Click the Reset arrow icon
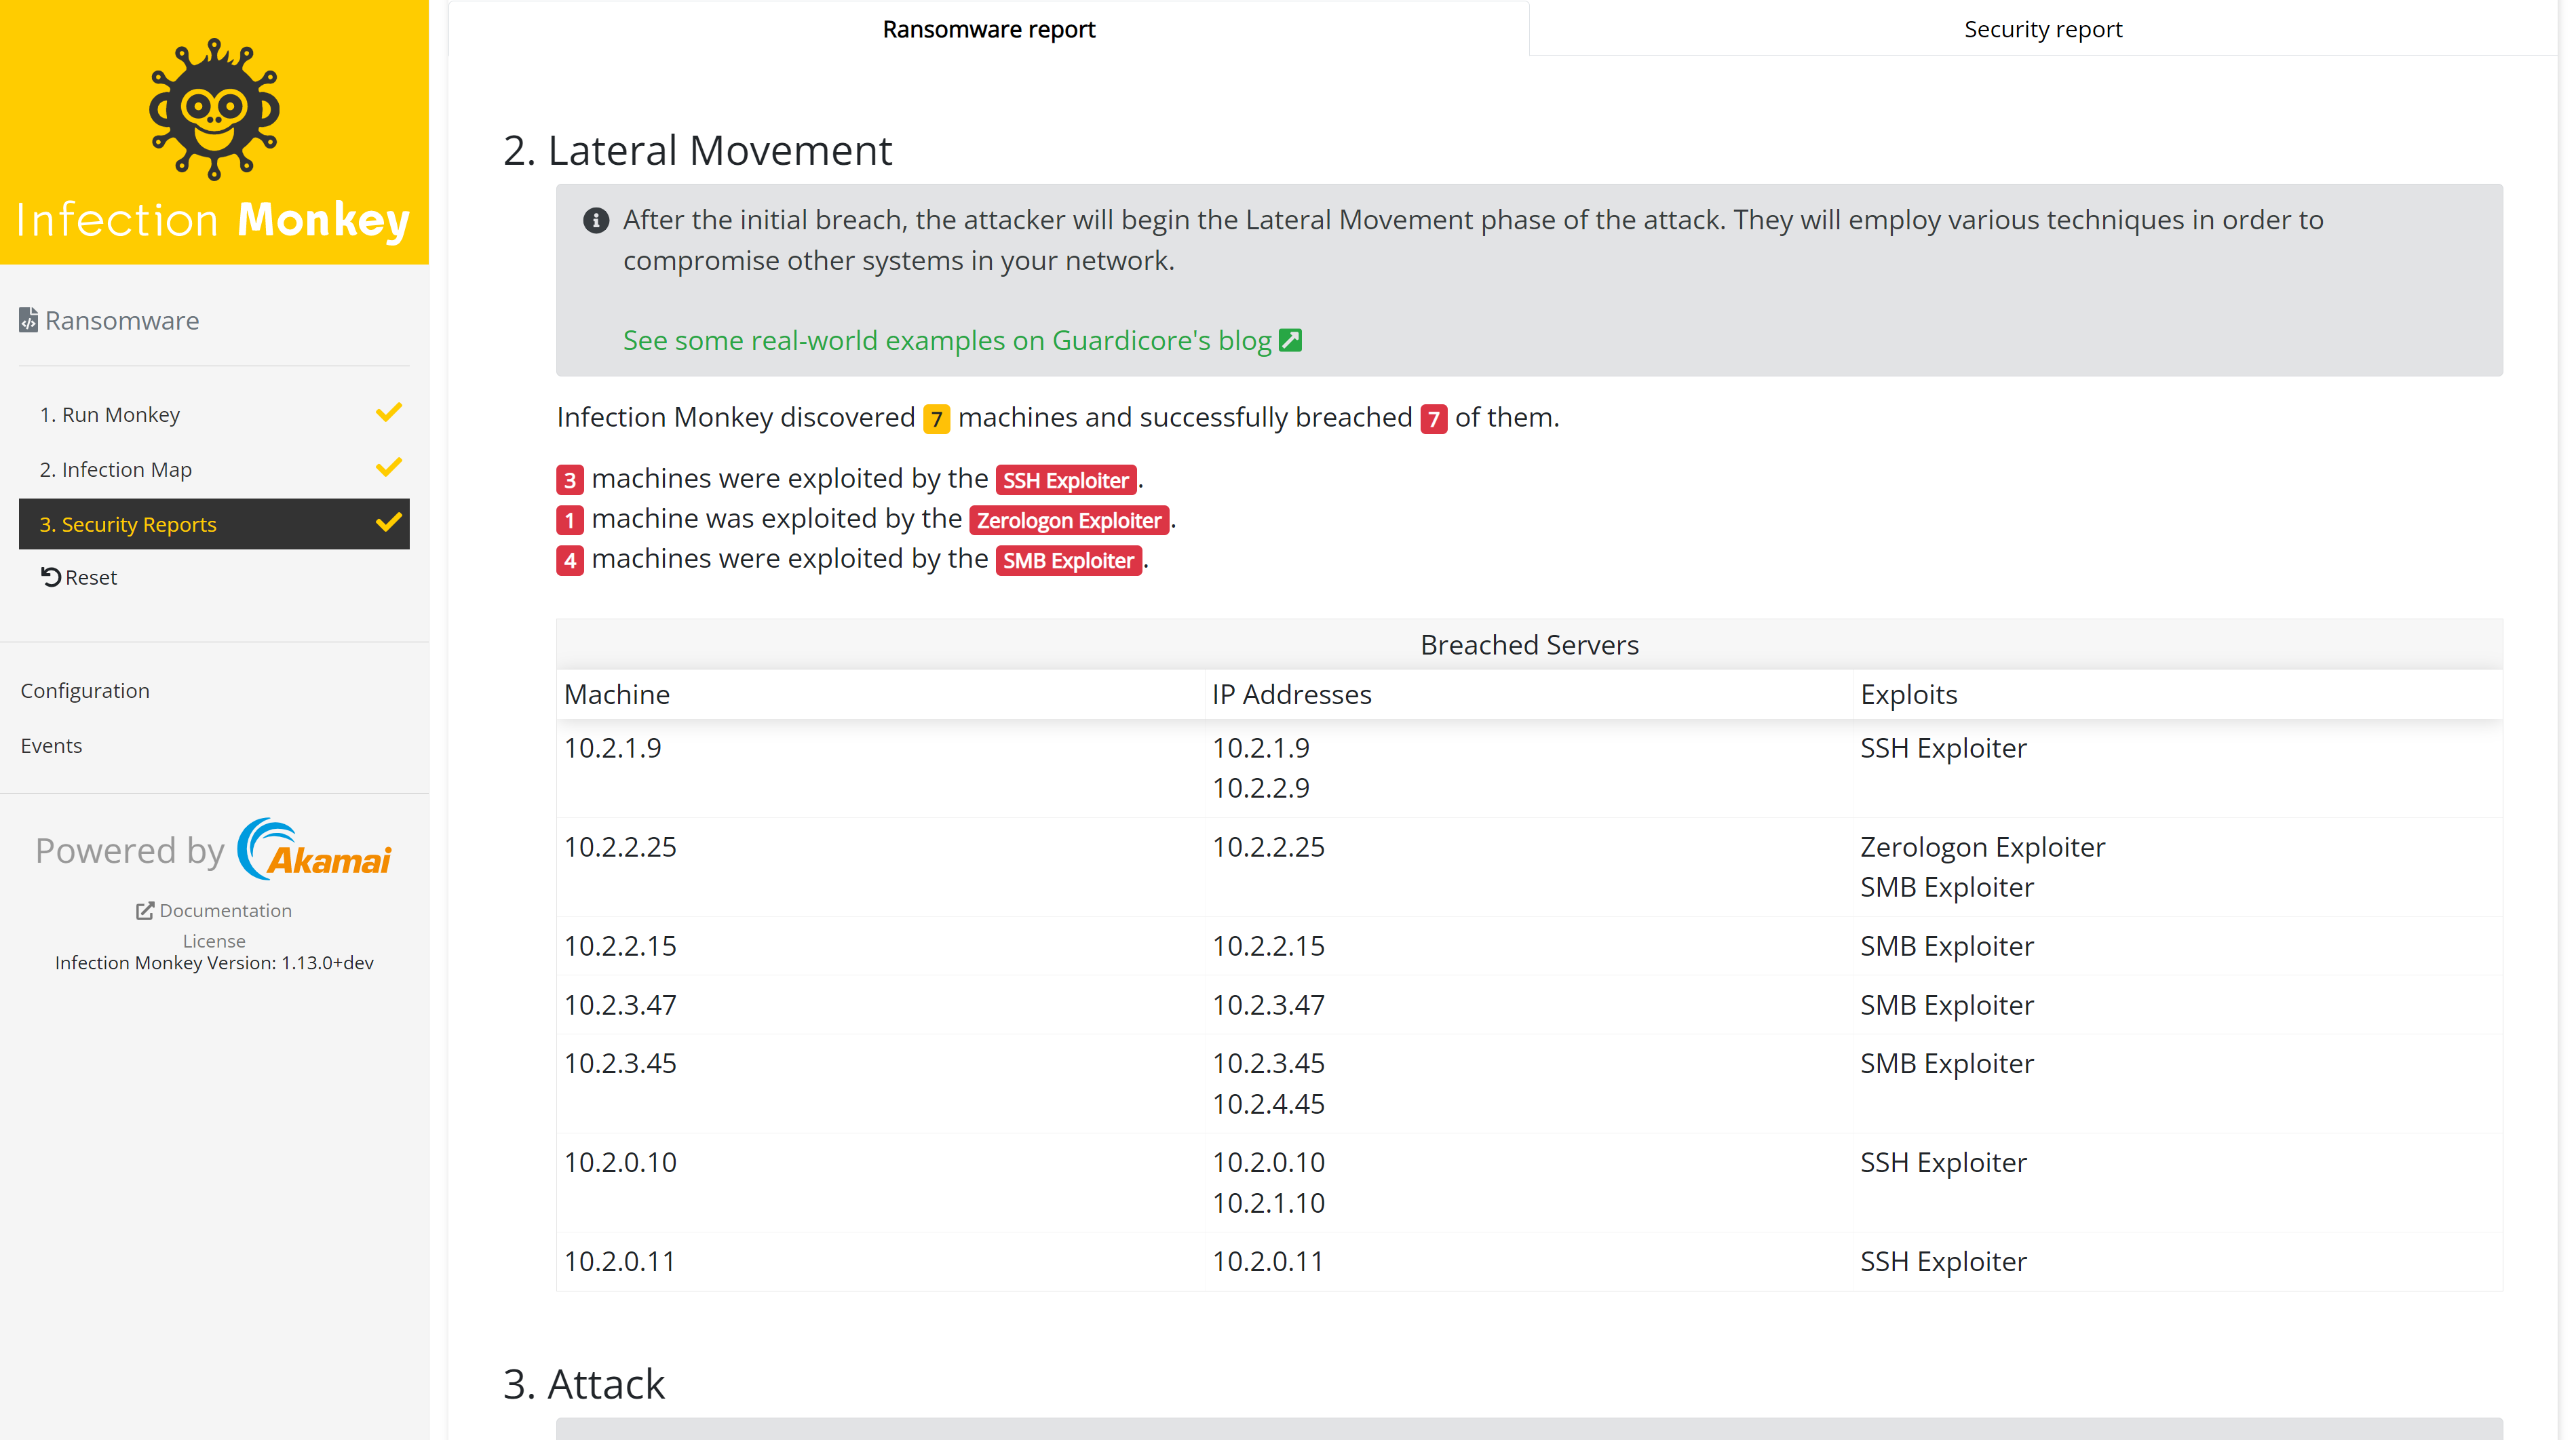 [x=51, y=577]
